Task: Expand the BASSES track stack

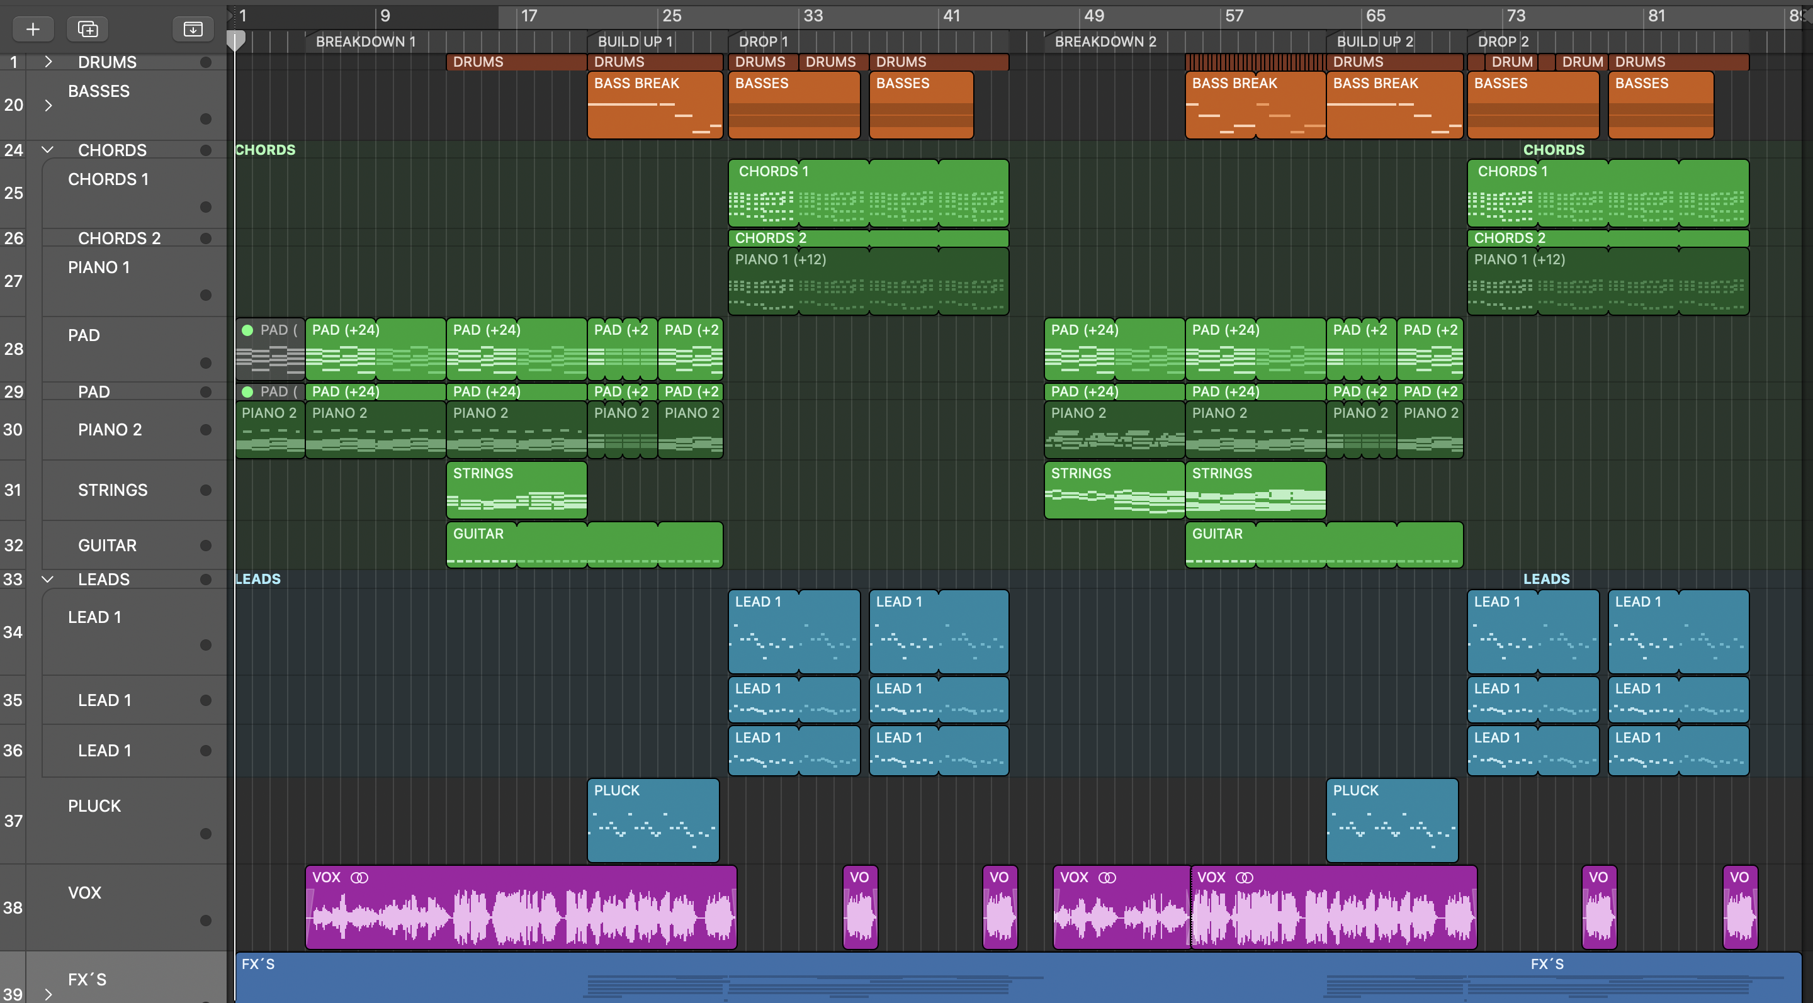Action: coord(48,106)
